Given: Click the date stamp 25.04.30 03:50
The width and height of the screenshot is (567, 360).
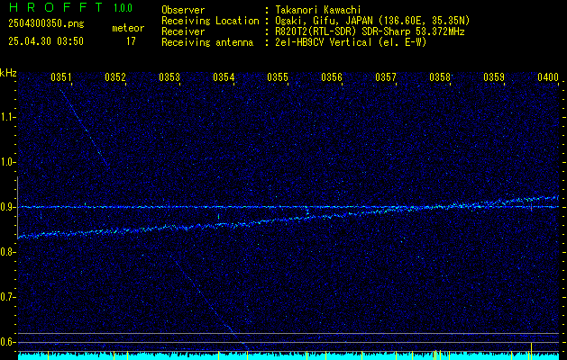Looking at the screenshot, I should coord(46,41).
